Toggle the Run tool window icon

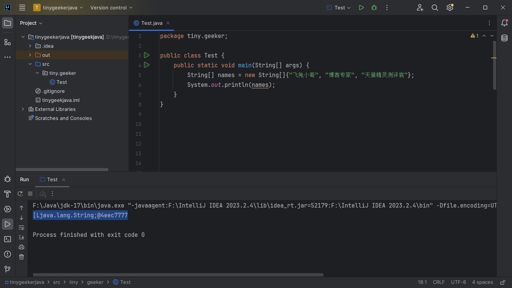(8, 224)
